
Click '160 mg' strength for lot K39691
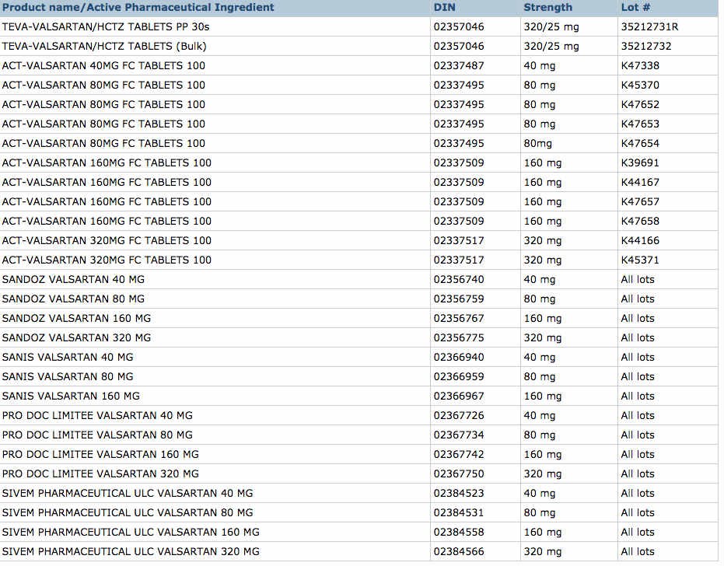click(x=543, y=163)
